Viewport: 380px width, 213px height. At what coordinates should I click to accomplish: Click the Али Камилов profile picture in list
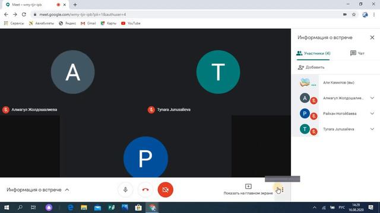[x=305, y=83]
